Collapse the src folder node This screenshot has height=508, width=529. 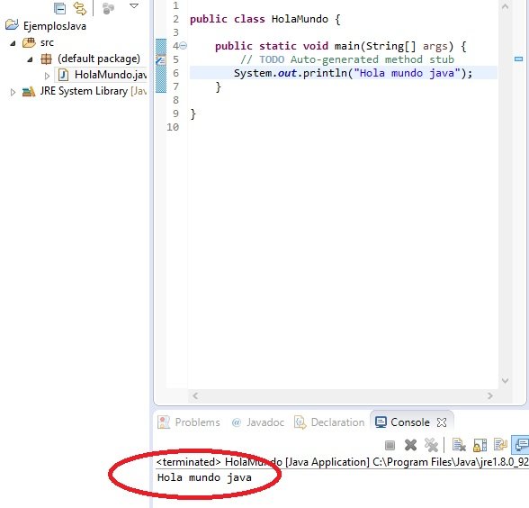click(13, 43)
